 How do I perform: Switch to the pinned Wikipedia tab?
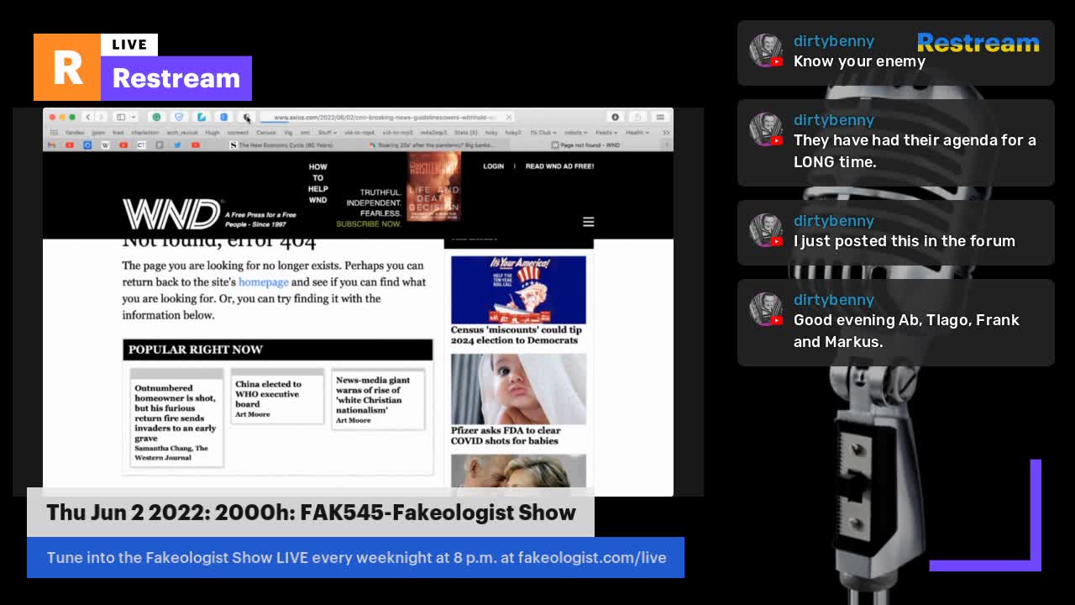click(105, 145)
